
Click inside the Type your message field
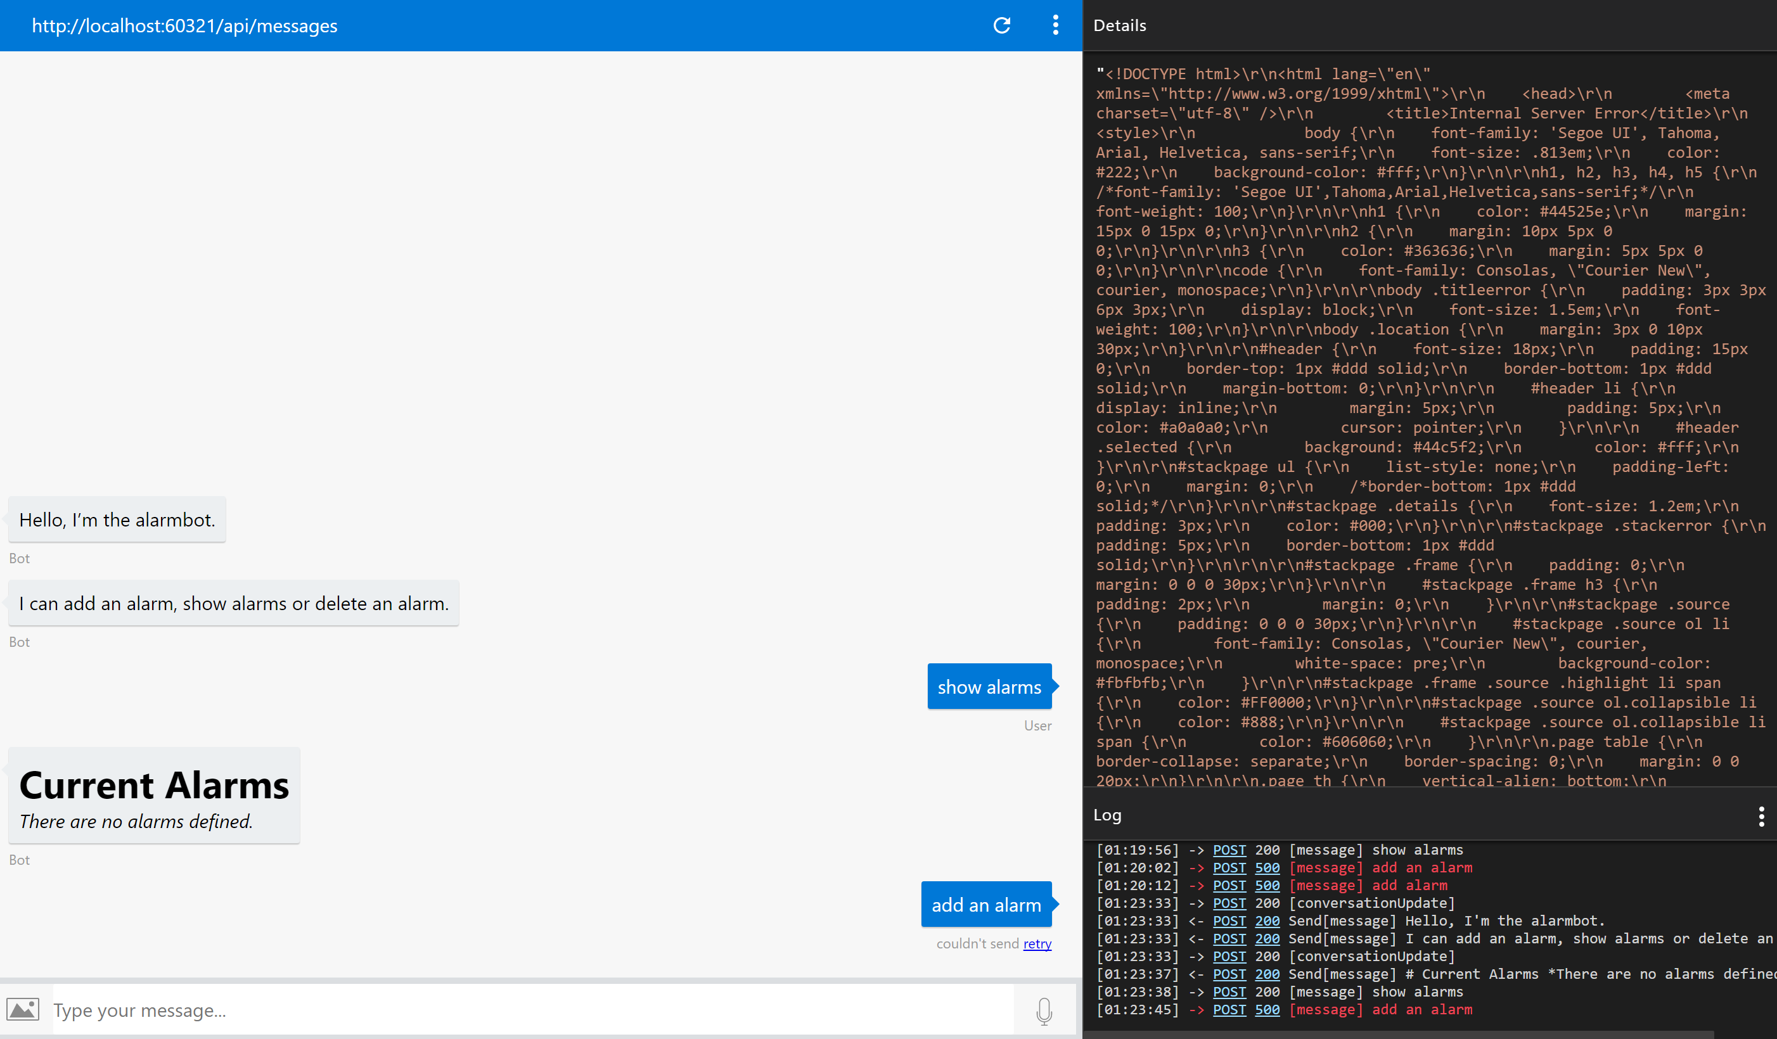(282, 1009)
